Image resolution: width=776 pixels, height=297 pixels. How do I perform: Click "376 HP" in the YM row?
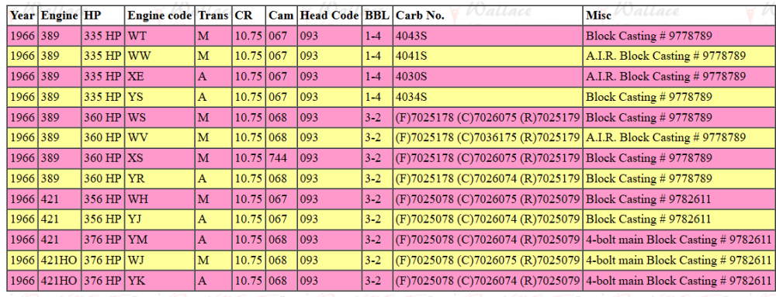click(102, 240)
